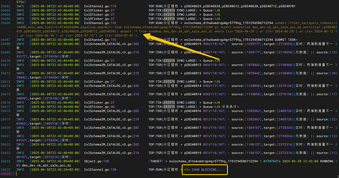This screenshot has width=339, height=178.
Task: Click gutter line number 26613
Action: [x=5, y=81]
